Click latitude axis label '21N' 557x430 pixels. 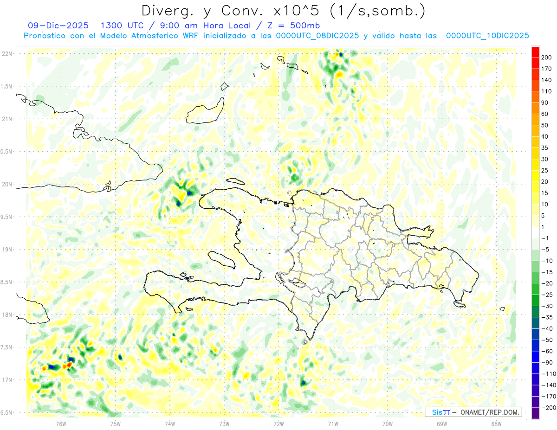(7, 119)
